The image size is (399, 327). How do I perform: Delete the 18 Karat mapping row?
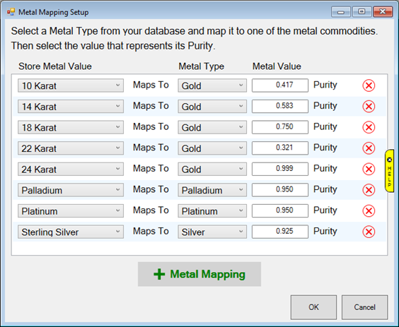tap(369, 127)
